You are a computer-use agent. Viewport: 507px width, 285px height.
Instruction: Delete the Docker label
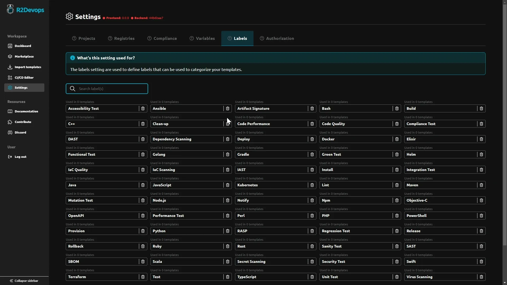[x=397, y=139]
